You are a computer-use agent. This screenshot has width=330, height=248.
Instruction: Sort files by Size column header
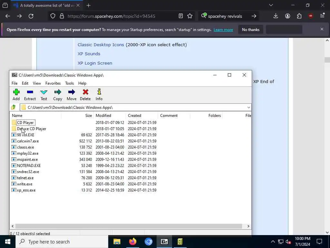77,116
